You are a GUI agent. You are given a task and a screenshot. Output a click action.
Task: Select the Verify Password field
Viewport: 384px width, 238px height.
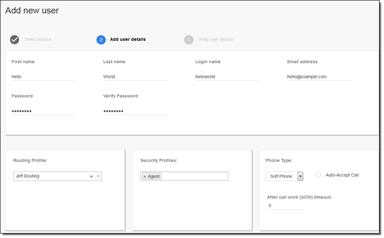coord(135,111)
